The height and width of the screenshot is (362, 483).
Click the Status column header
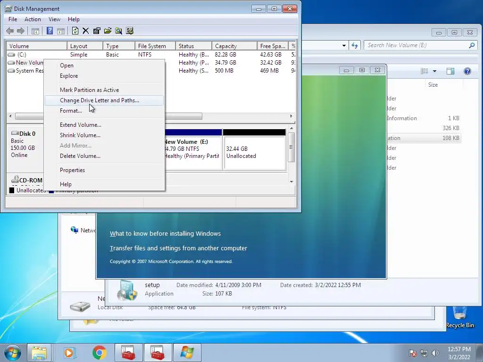(x=194, y=46)
